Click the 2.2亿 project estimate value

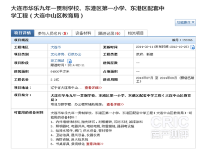click(55, 80)
